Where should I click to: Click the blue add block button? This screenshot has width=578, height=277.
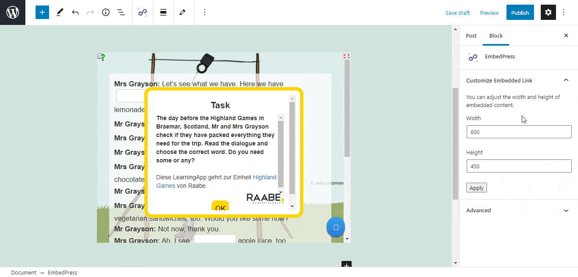(42, 12)
